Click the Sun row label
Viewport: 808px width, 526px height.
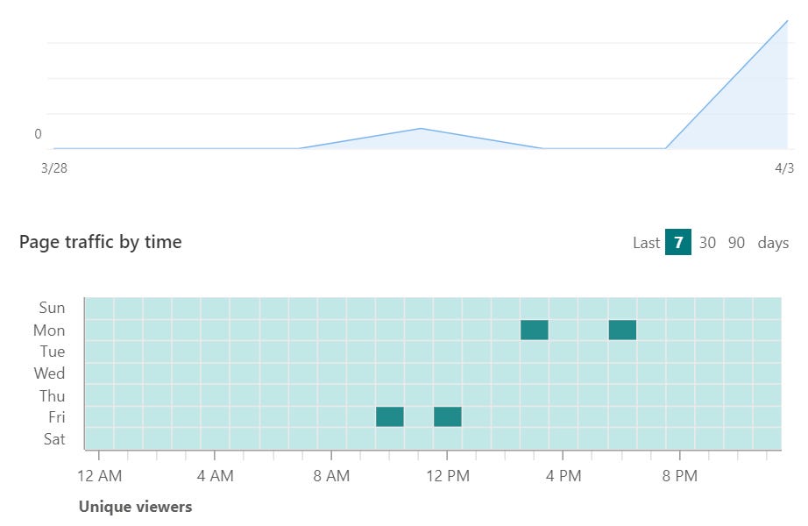54,308
